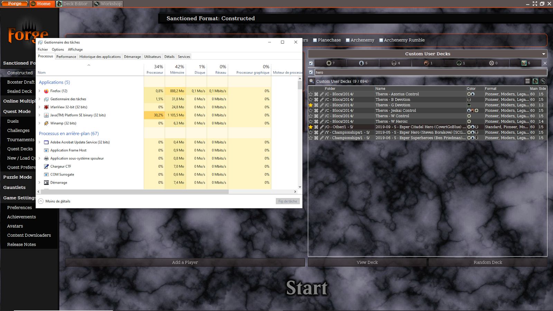Open Achievements in Forge sidebar
Screen dimensions: 553x311
(x=21, y=217)
